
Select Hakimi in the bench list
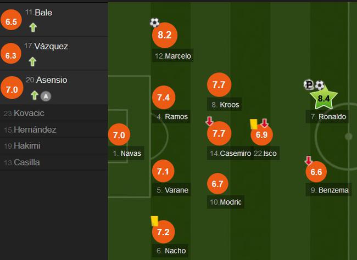pos(54,146)
